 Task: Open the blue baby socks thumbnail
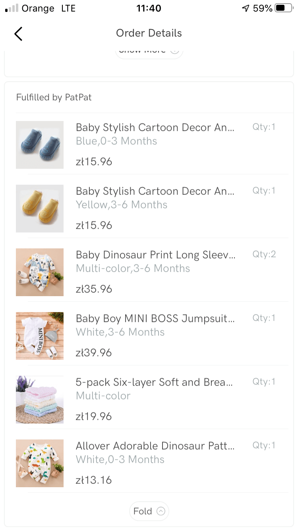40,145
